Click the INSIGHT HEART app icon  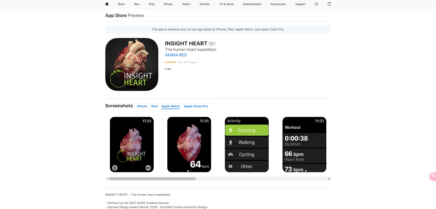pos(132,64)
